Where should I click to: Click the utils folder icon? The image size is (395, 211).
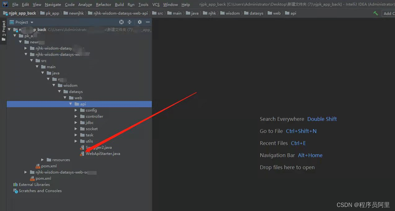pyautogui.click(x=82, y=141)
